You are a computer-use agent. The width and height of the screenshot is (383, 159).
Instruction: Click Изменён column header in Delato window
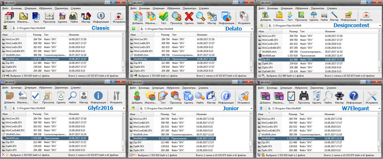[x=202, y=35]
